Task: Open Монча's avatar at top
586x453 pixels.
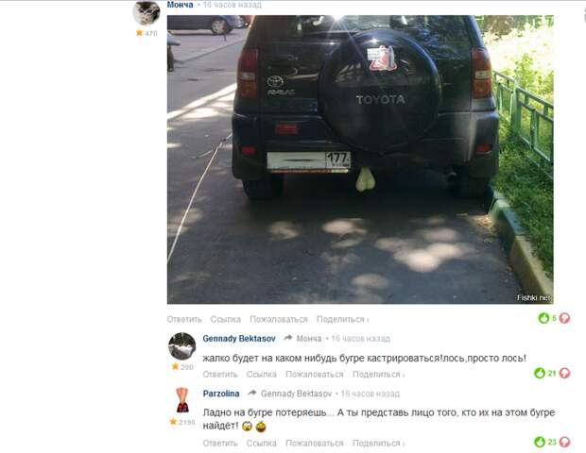Action: click(x=146, y=12)
